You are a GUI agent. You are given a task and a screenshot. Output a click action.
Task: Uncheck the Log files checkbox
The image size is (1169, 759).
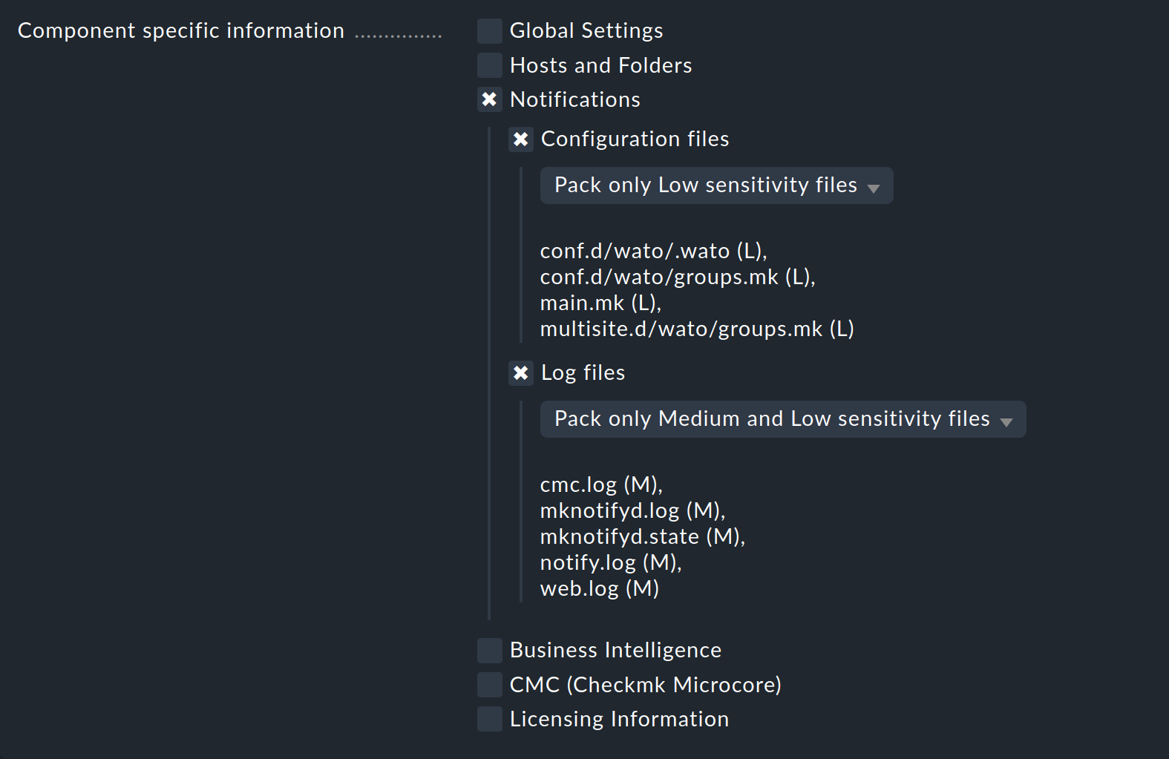[520, 373]
